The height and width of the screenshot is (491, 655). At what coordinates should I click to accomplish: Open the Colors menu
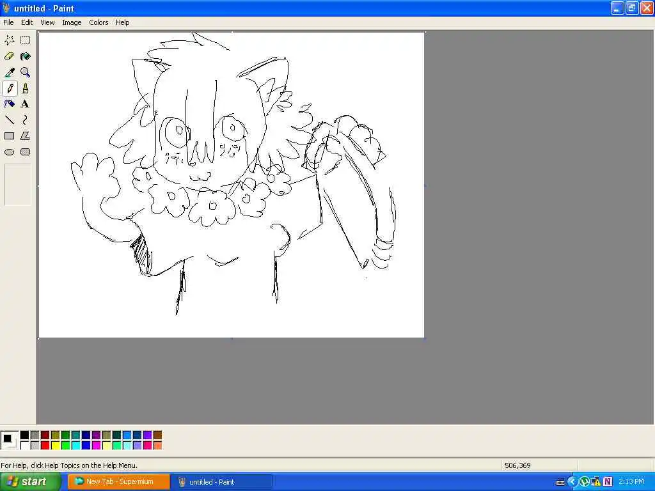click(99, 22)
